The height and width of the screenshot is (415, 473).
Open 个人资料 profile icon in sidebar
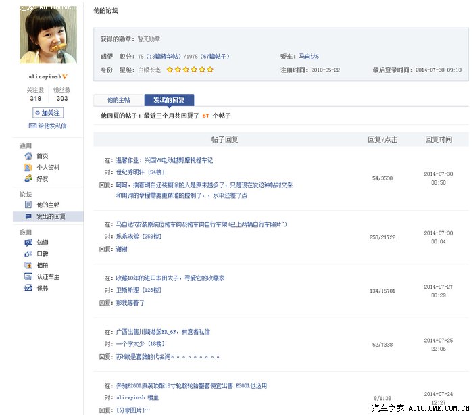coord(28,168)
